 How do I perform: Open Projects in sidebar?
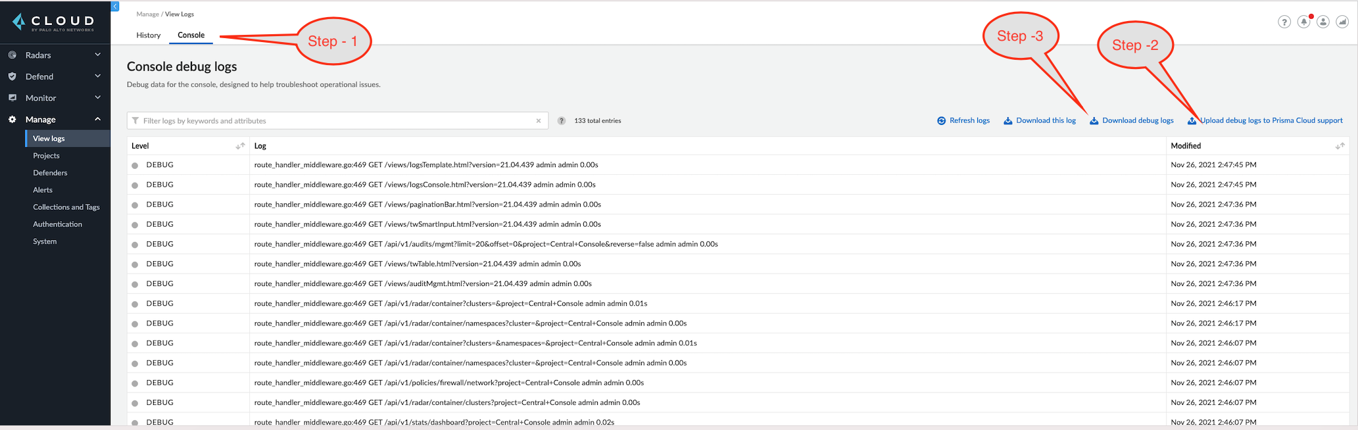coord(46,156)
